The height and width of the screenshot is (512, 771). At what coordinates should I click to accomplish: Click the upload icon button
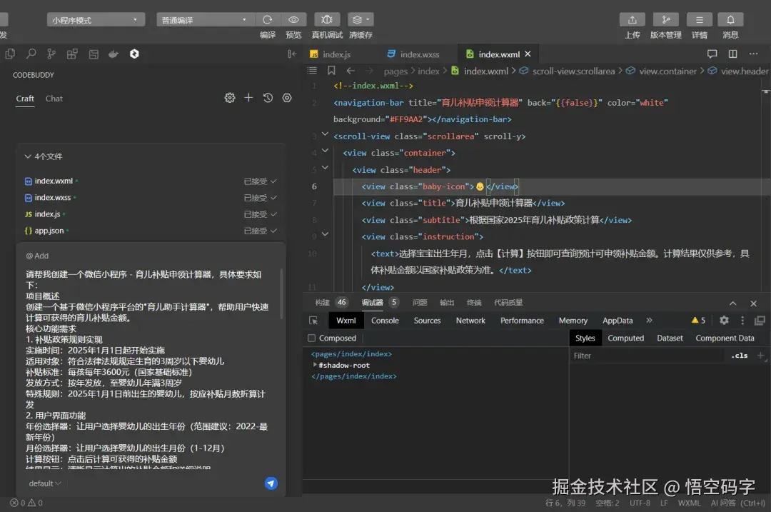click(633, 20)
